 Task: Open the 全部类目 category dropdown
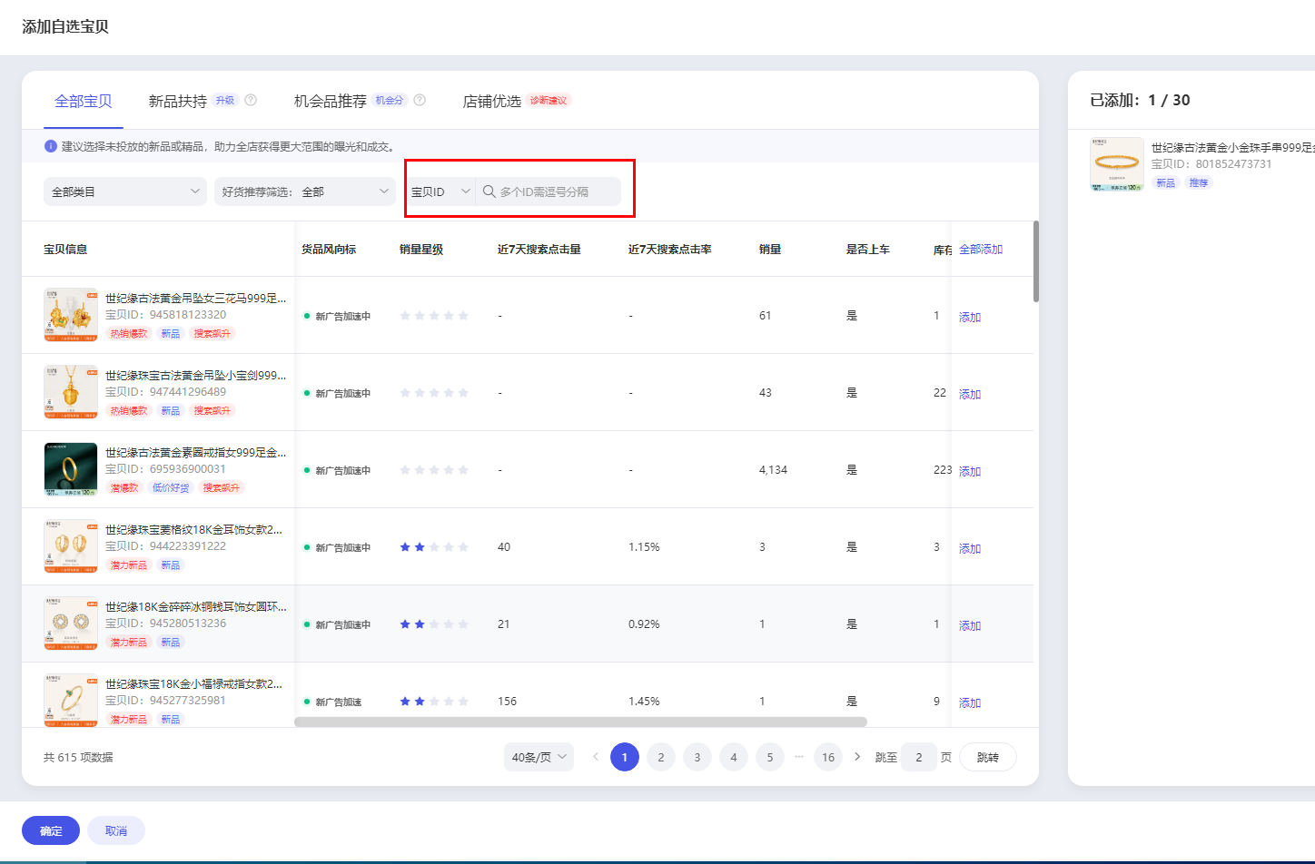[125, 191]
